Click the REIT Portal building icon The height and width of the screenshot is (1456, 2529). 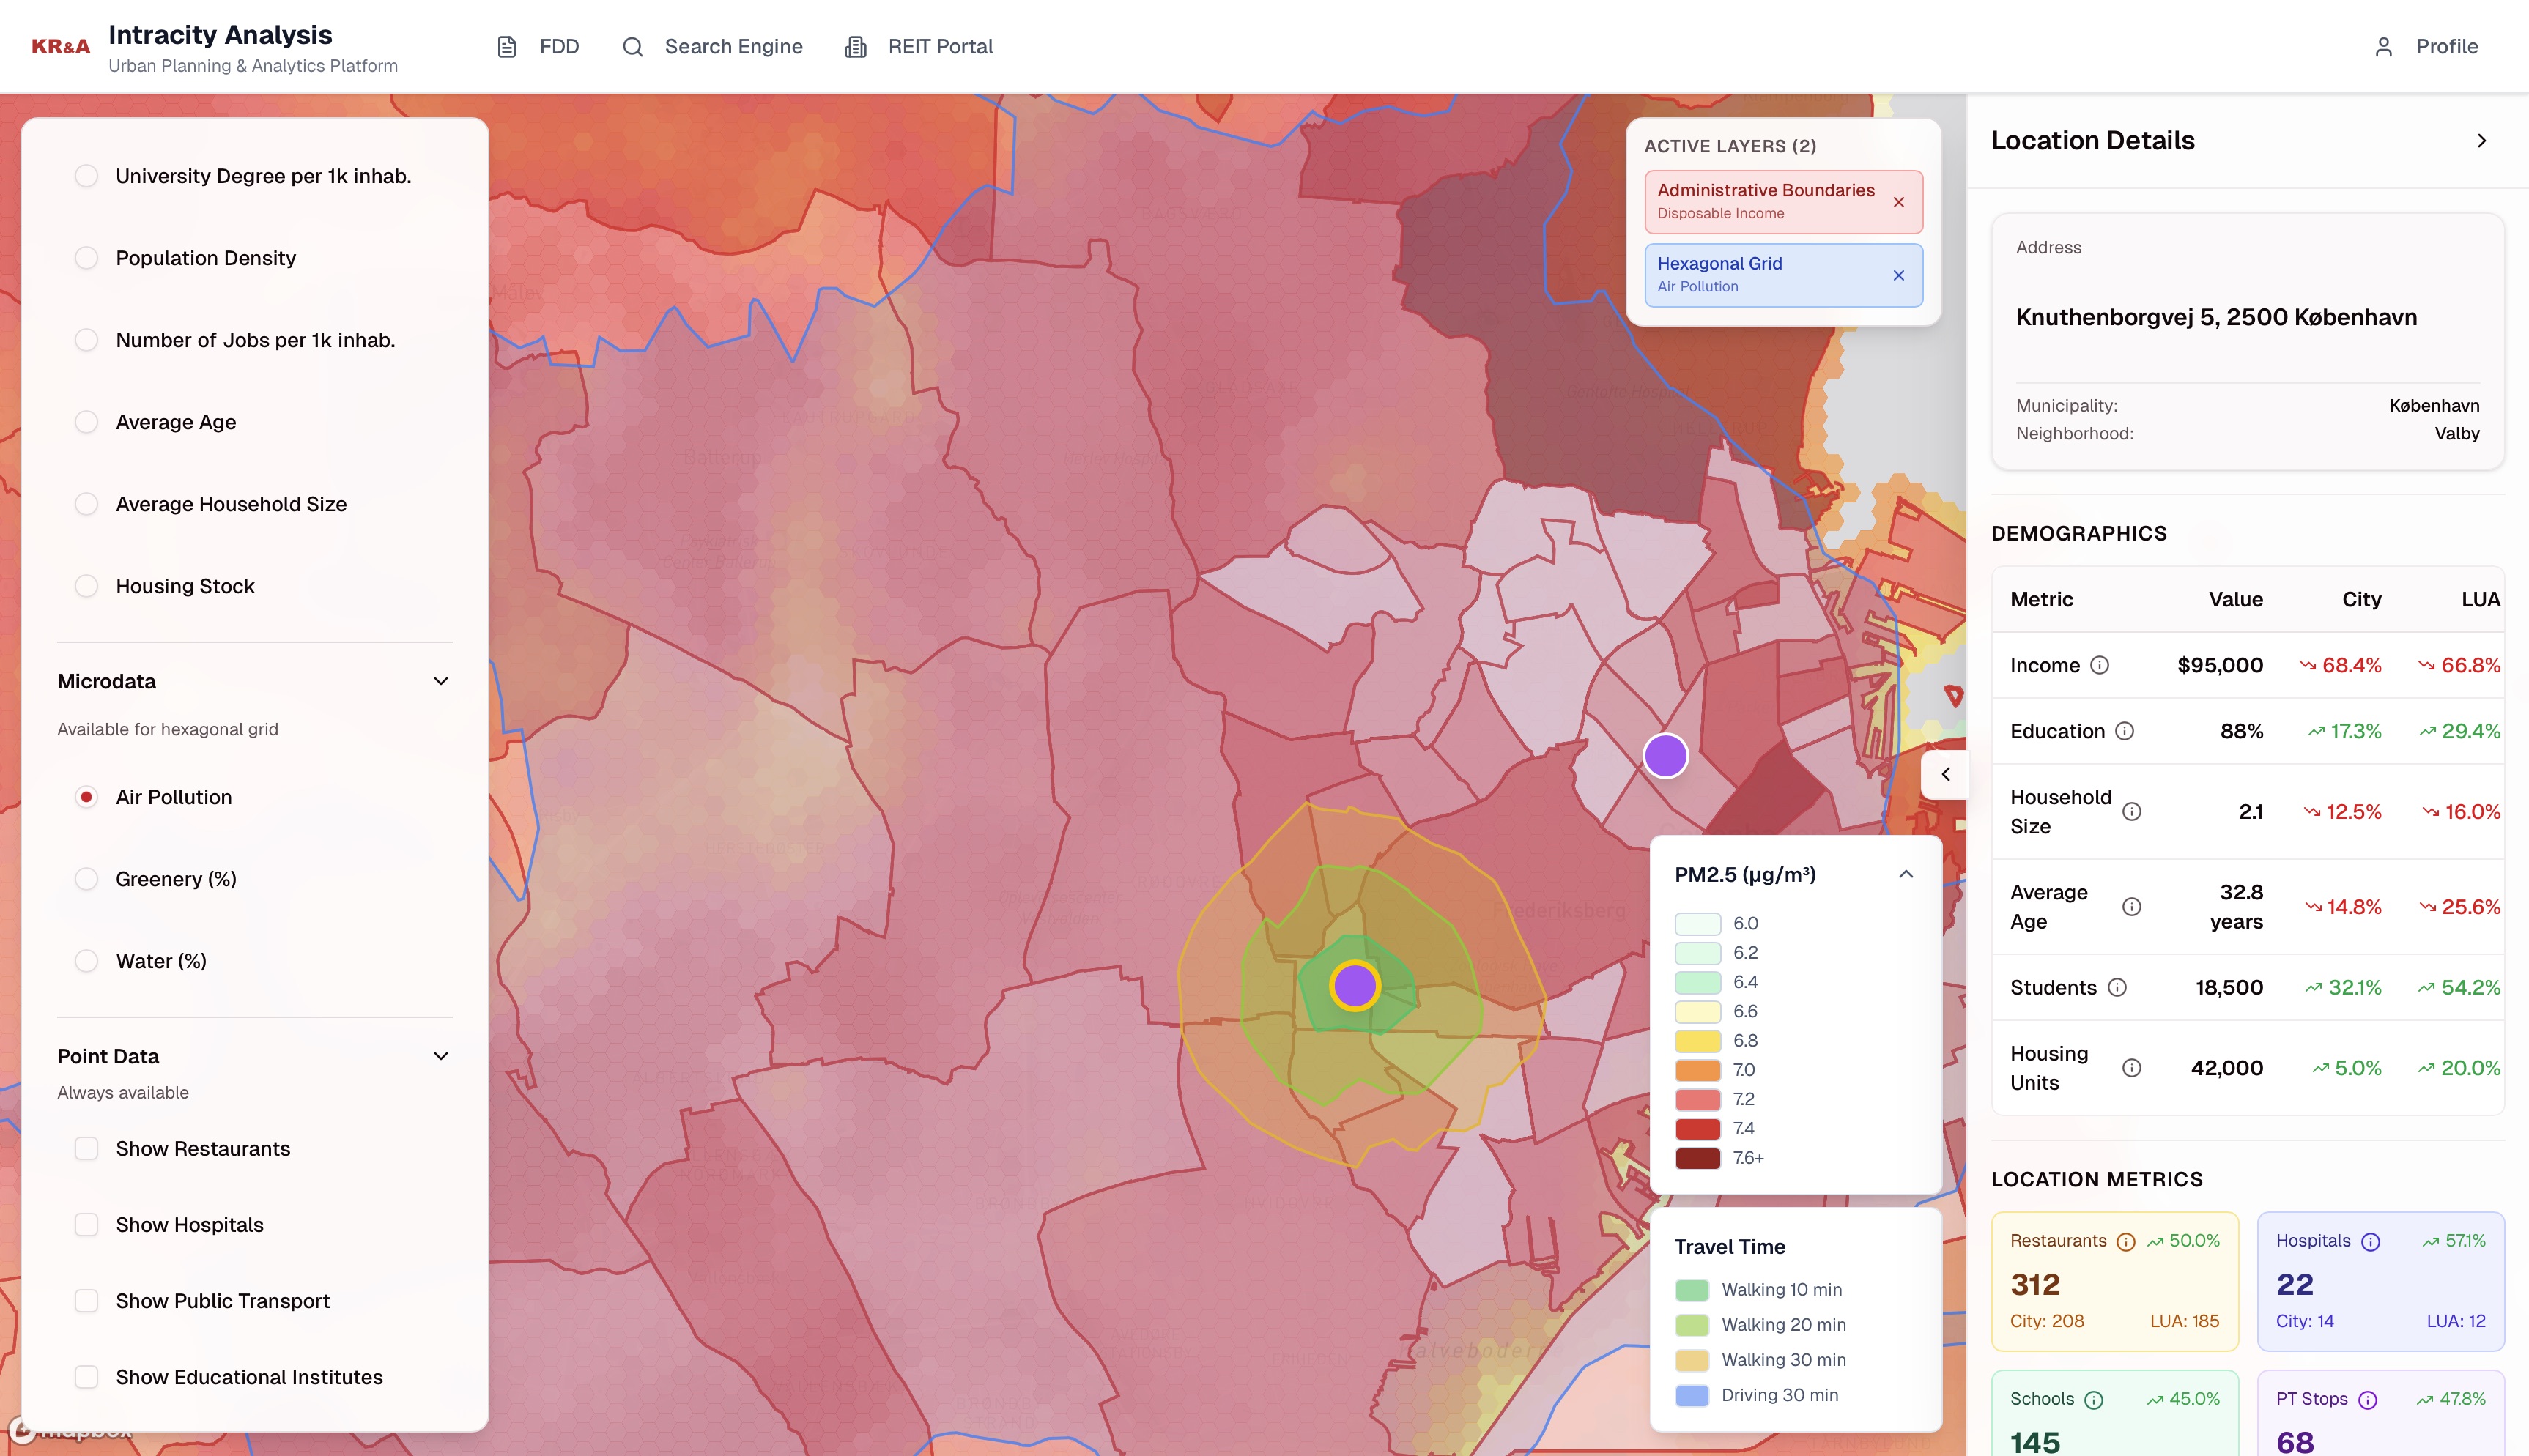[x=855, y=47]
